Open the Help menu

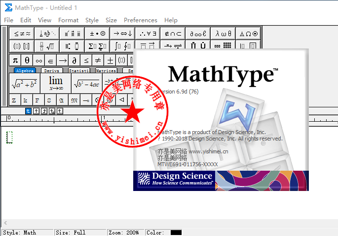tap(171, 20)
